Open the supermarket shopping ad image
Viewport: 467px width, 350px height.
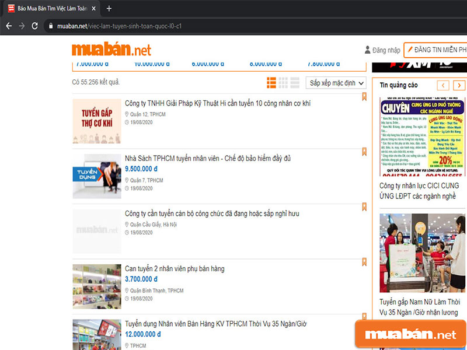pyautogui.click(x=422, y=253)
